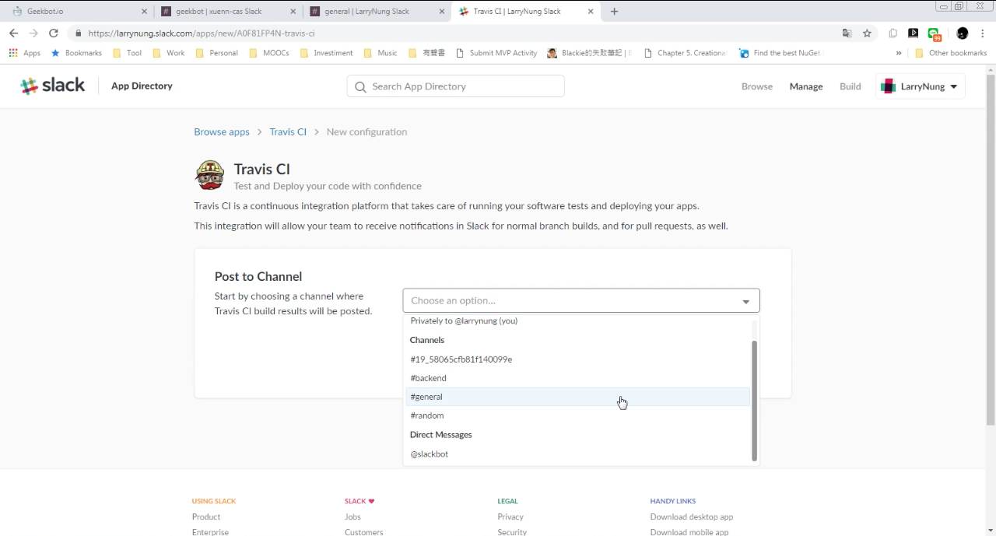Open the Apps shortcut in bookmarks bar

coord(25,53)
